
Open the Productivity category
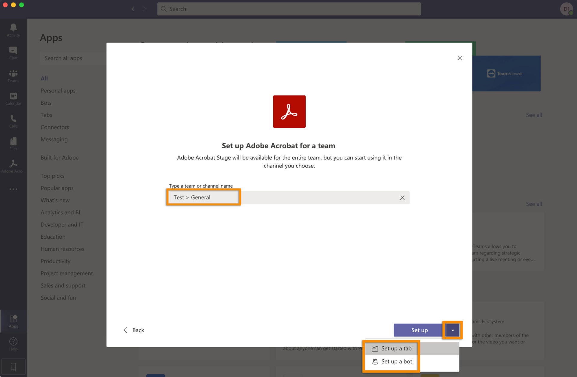(55, 261)
